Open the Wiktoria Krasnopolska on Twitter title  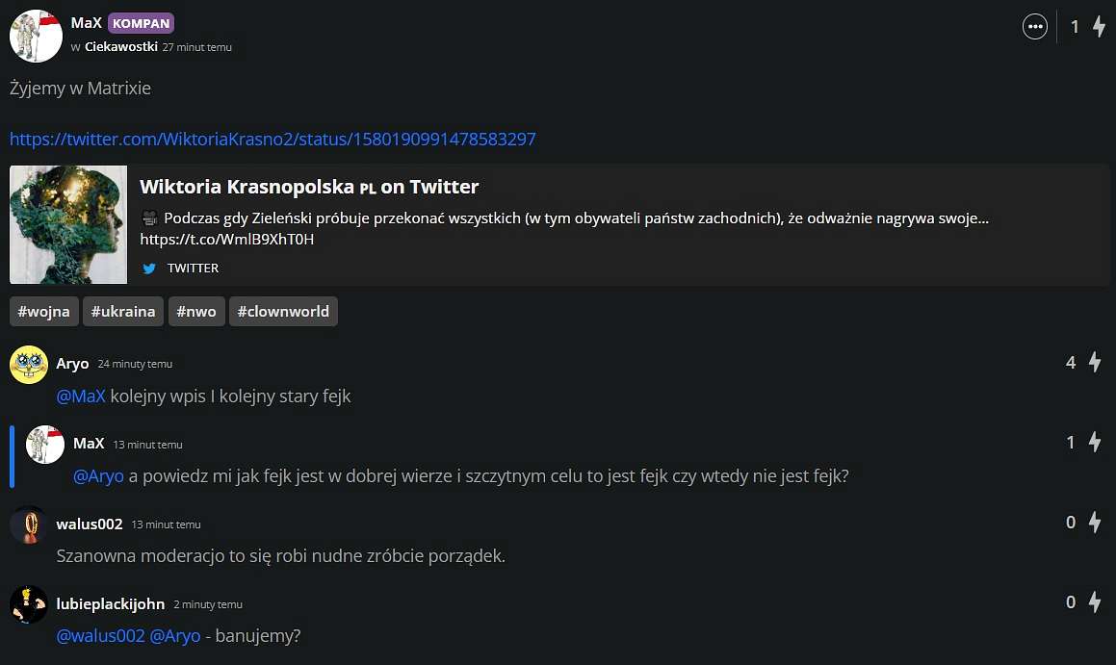(x=309, y=187)
